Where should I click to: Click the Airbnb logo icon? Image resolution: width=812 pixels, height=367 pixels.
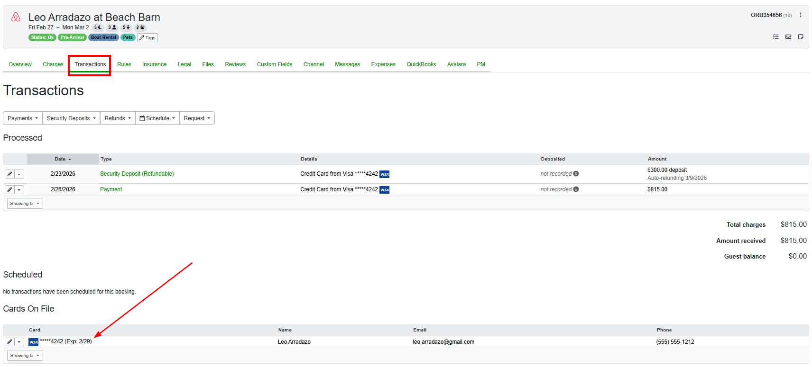point(16,18)
